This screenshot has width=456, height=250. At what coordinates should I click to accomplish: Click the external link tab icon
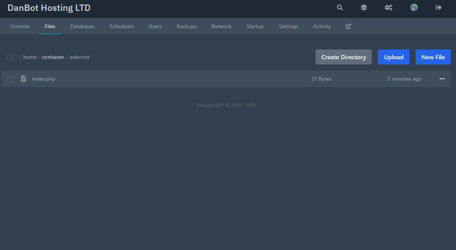(x=348, y=26)
